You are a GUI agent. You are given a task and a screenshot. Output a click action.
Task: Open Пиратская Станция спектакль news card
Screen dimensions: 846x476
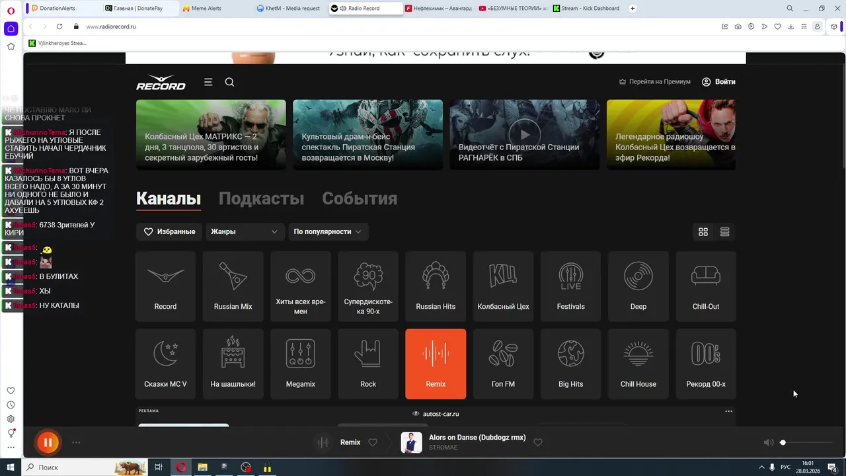coord(367,134)
